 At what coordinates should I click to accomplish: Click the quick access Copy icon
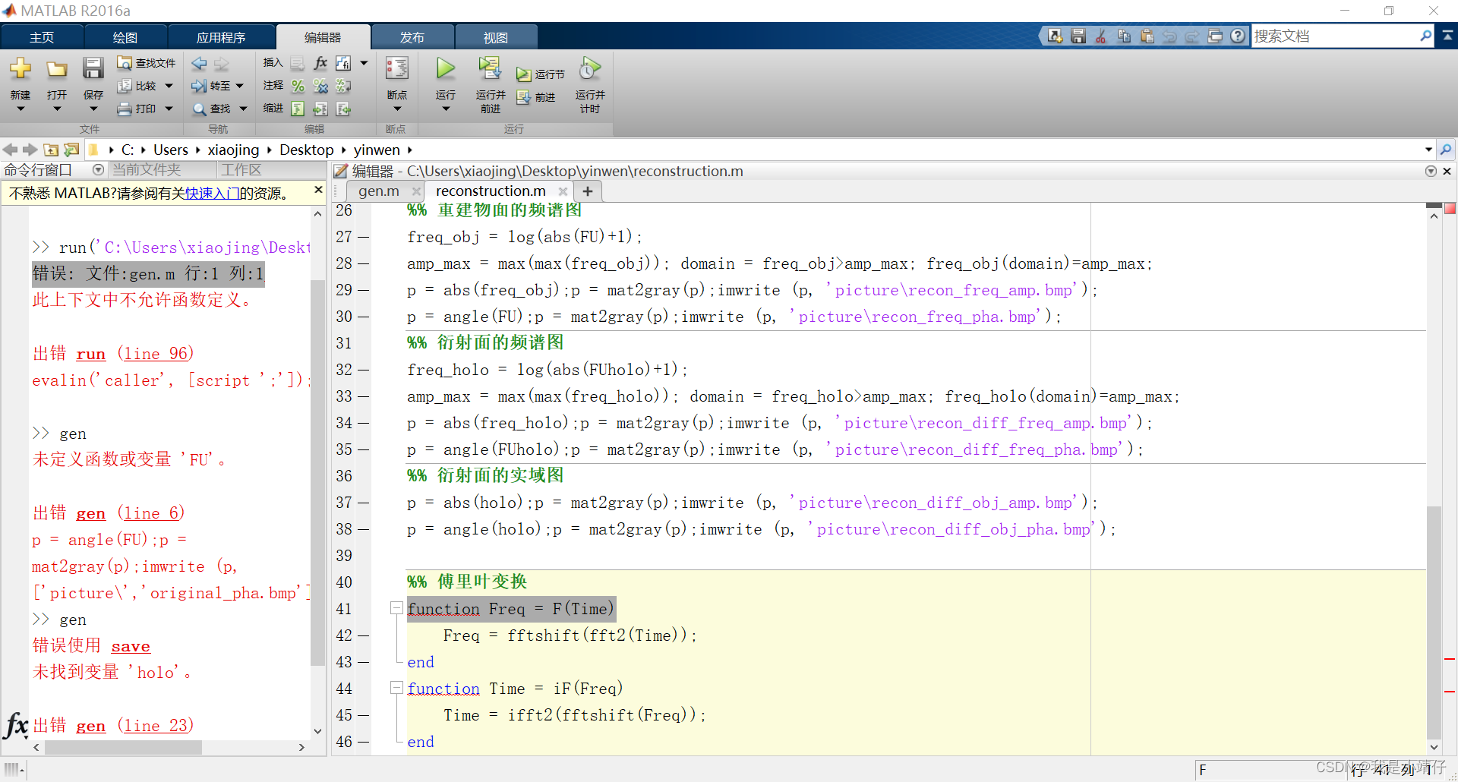1124,36
